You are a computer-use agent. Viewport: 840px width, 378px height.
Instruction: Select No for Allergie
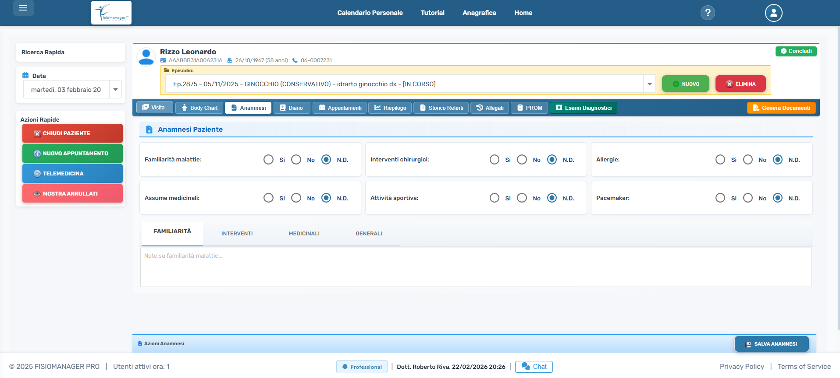[748, 160]
